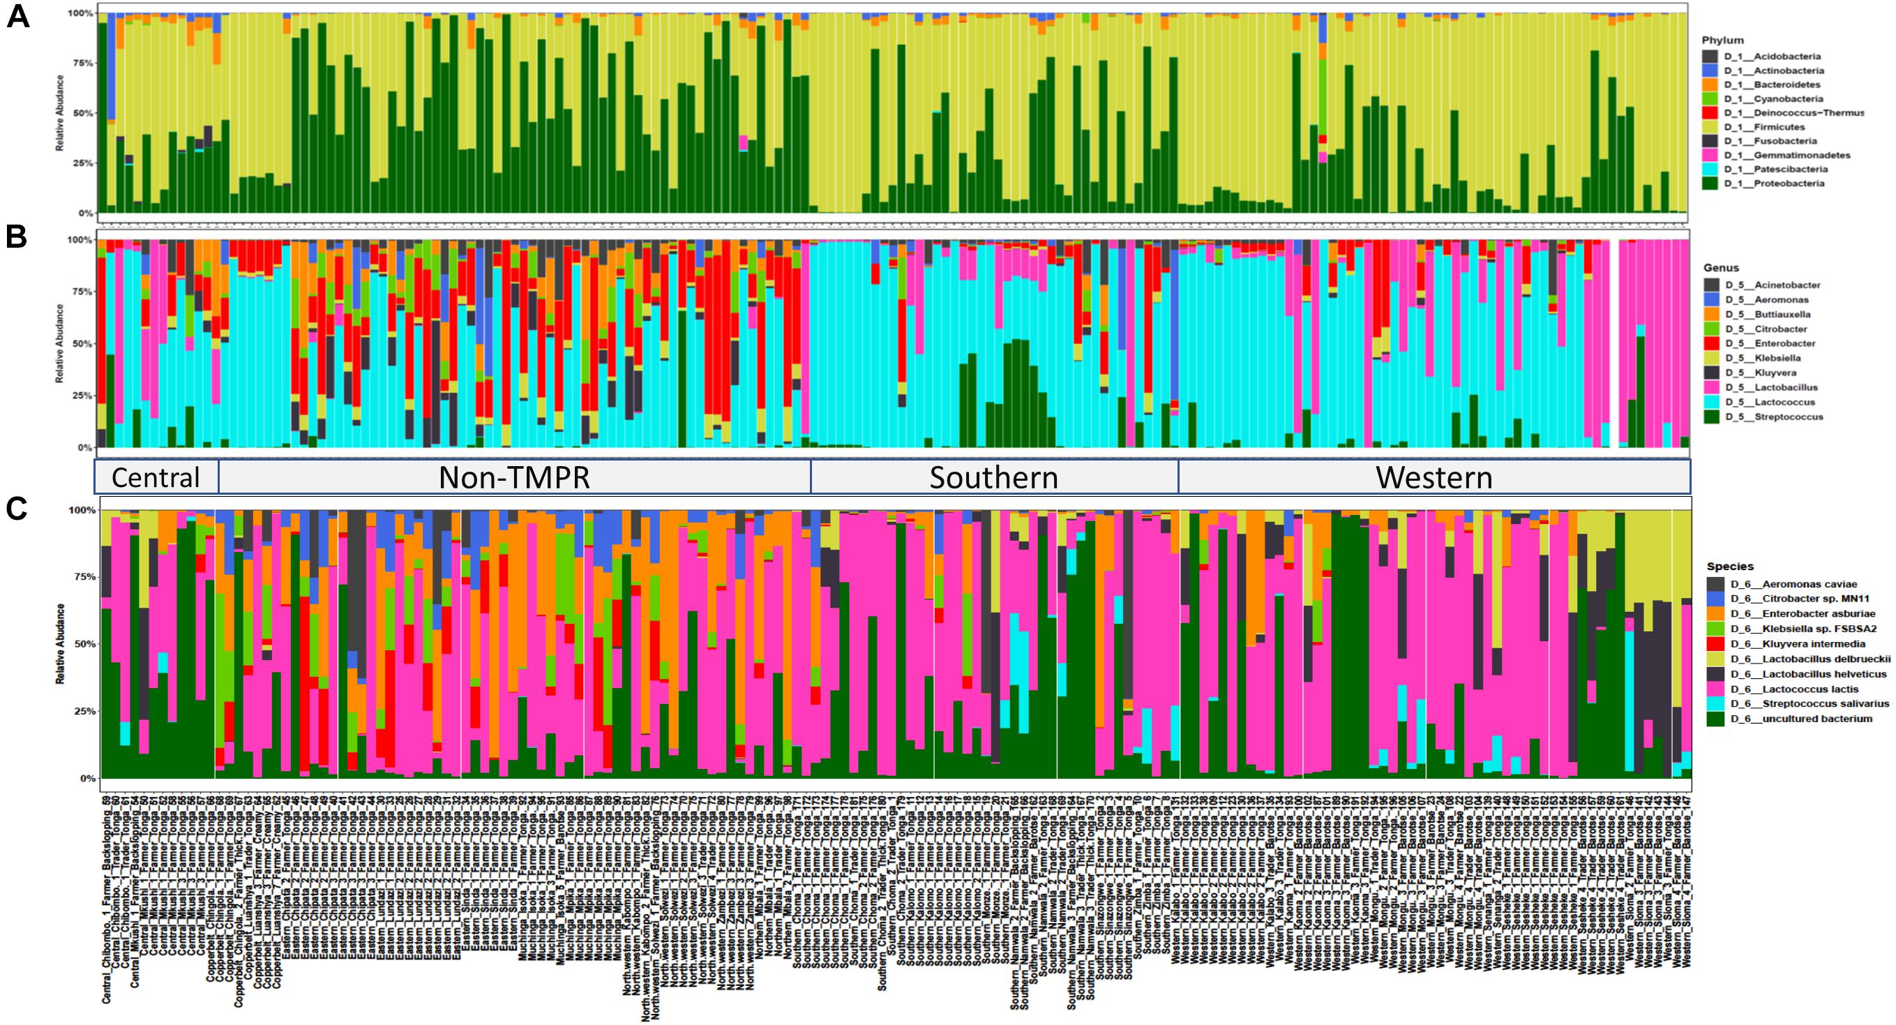The width and height of the screenshot is (1896, 1025).
Task: Select the Non-TMPR region label box
Action: pos(515,477)
